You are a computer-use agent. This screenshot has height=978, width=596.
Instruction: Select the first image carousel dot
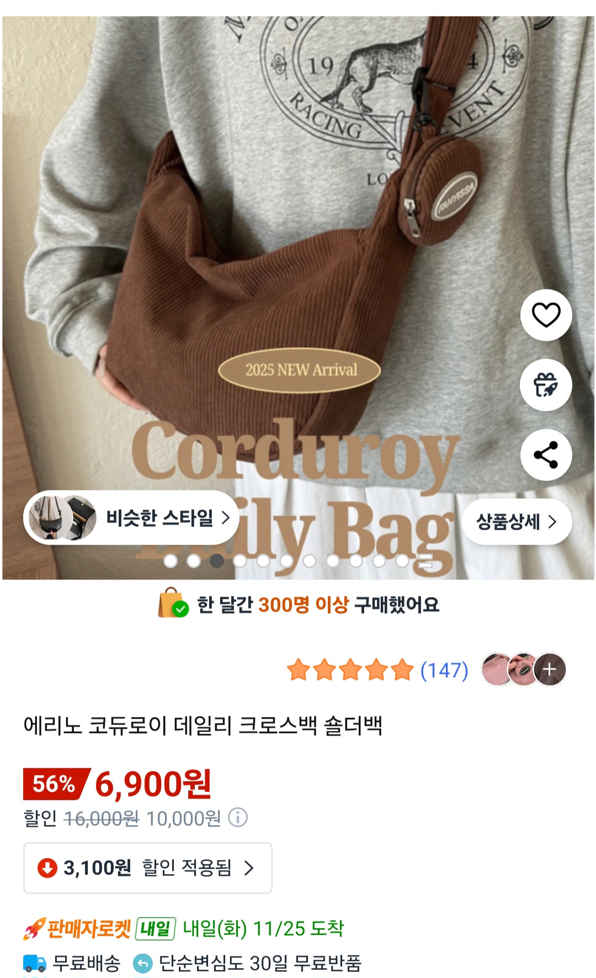tap(171, 561)
